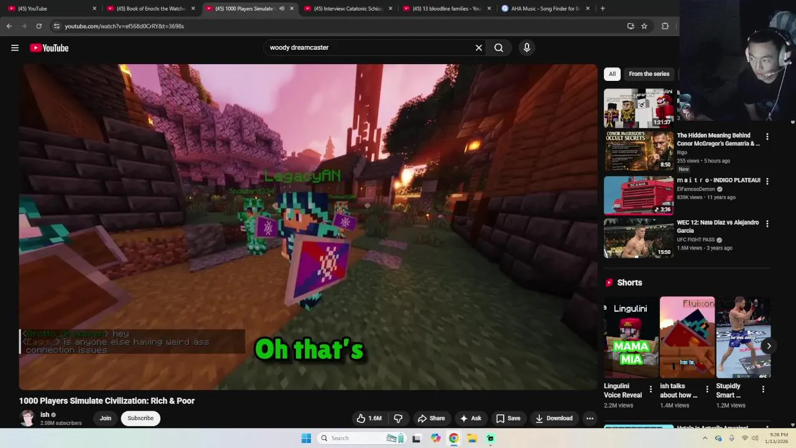Reload the page

click(39, 26)
